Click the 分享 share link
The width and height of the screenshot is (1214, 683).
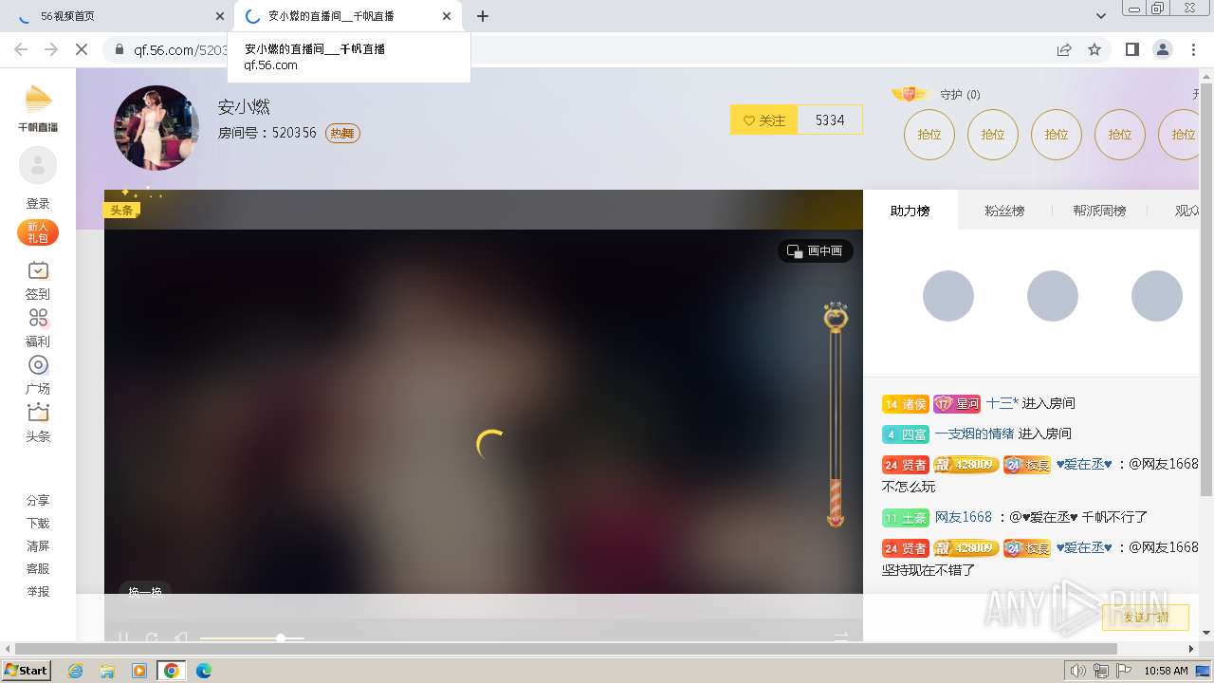tap(38, 500)
